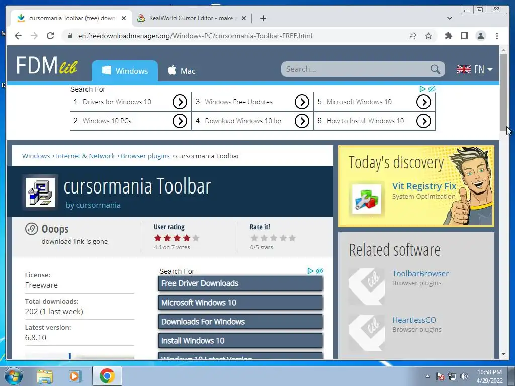
Task: Open the ToolbarBrowser related software link
Action: (420, 274)
